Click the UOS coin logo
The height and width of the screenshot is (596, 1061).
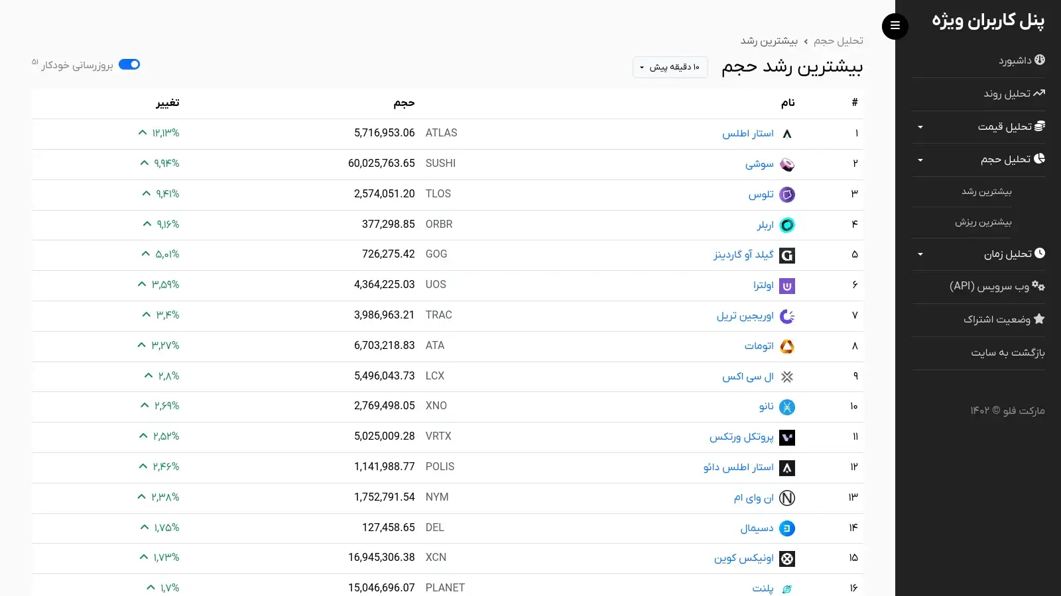[x=787, y=286]
